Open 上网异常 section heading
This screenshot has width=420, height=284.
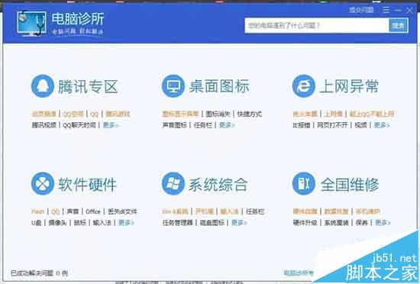coord(349,86)
